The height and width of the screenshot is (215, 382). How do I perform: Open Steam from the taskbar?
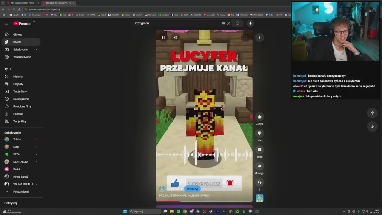[x=211, y=211]
